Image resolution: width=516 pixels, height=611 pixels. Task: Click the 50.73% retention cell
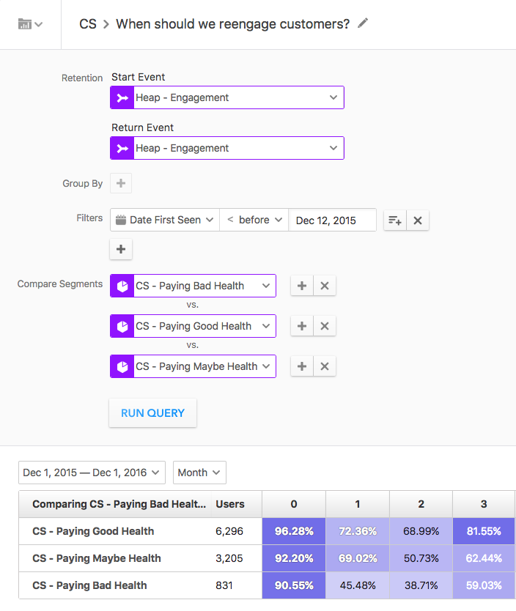click(421, 558)
